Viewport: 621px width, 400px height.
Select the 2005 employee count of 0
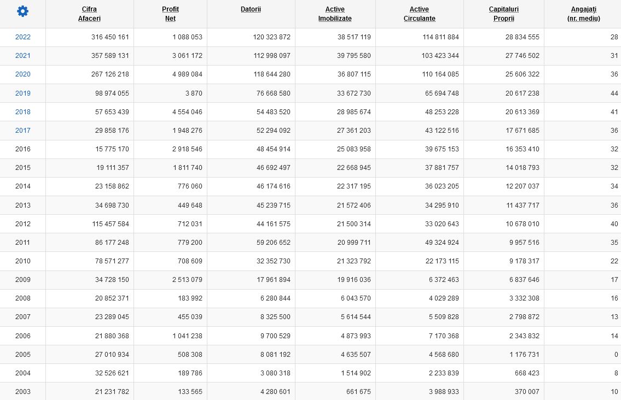[616, 355]
